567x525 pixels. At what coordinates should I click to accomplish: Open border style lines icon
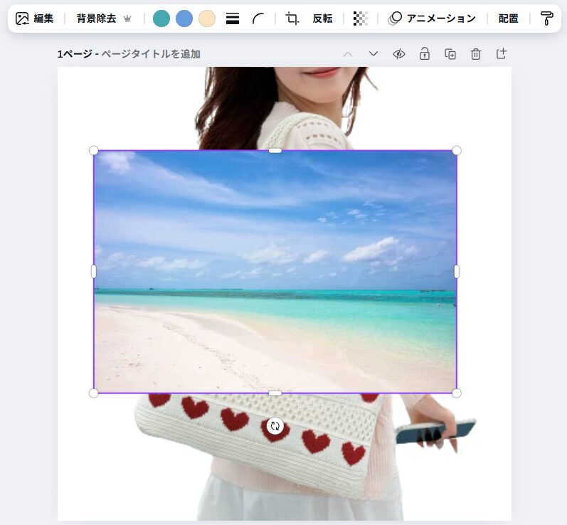tap(232, 18)
